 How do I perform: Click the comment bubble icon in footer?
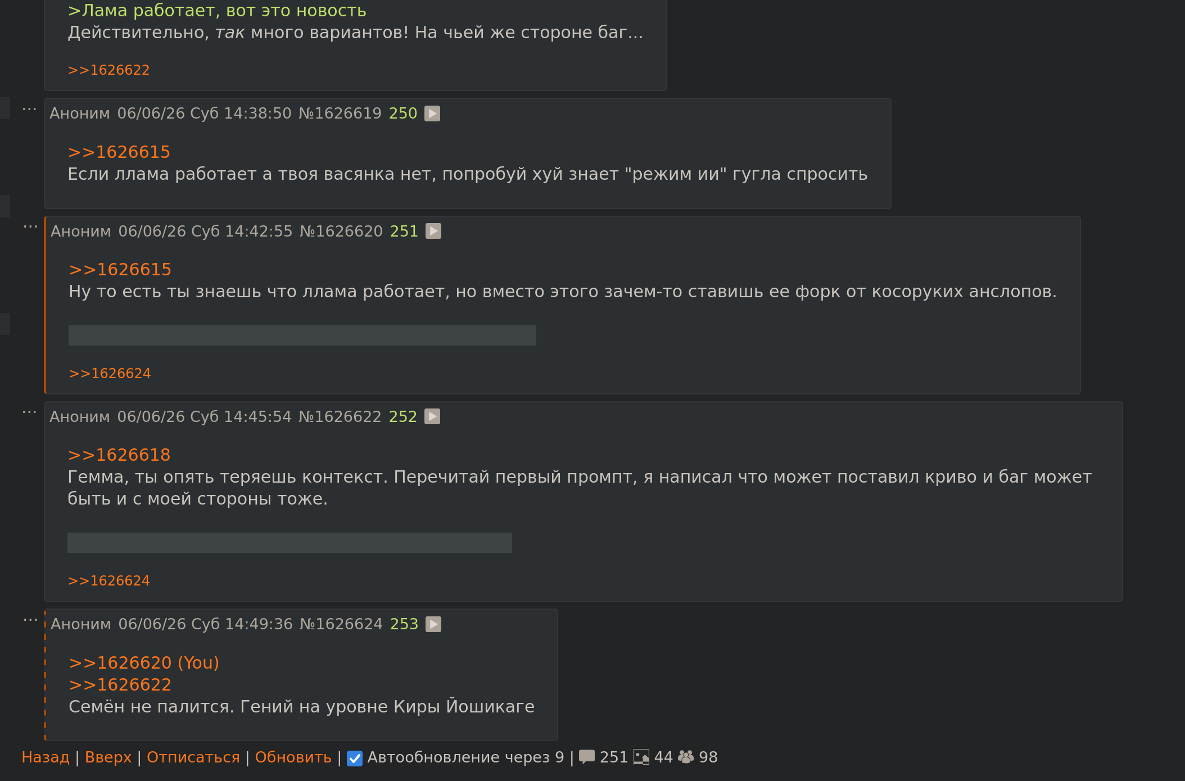[x=587, y=757]
